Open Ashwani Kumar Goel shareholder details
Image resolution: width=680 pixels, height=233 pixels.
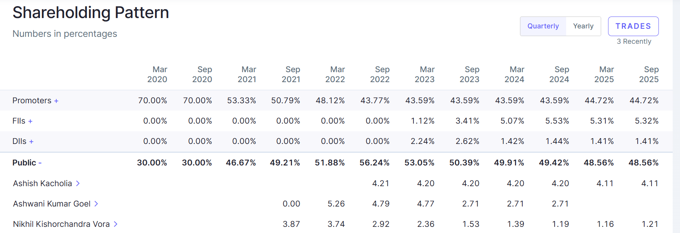[52, 204]
